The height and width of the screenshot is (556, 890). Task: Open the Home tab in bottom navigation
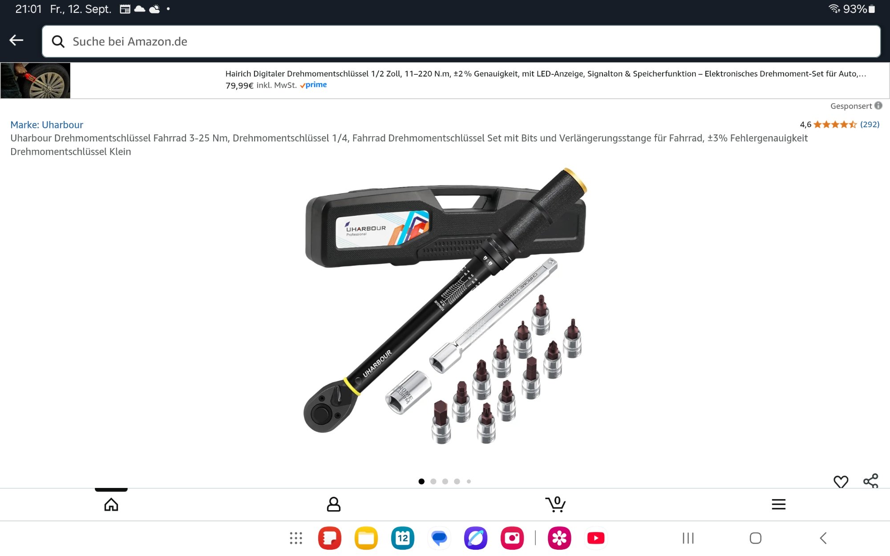click(111, 504)
